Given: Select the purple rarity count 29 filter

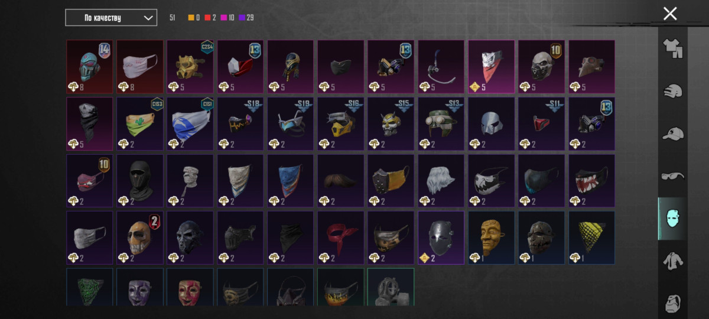Looking at the screenshot, I should click(x=246, y=18).
